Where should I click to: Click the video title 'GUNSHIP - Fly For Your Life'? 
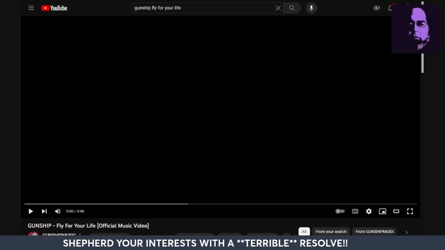[88, 226]
